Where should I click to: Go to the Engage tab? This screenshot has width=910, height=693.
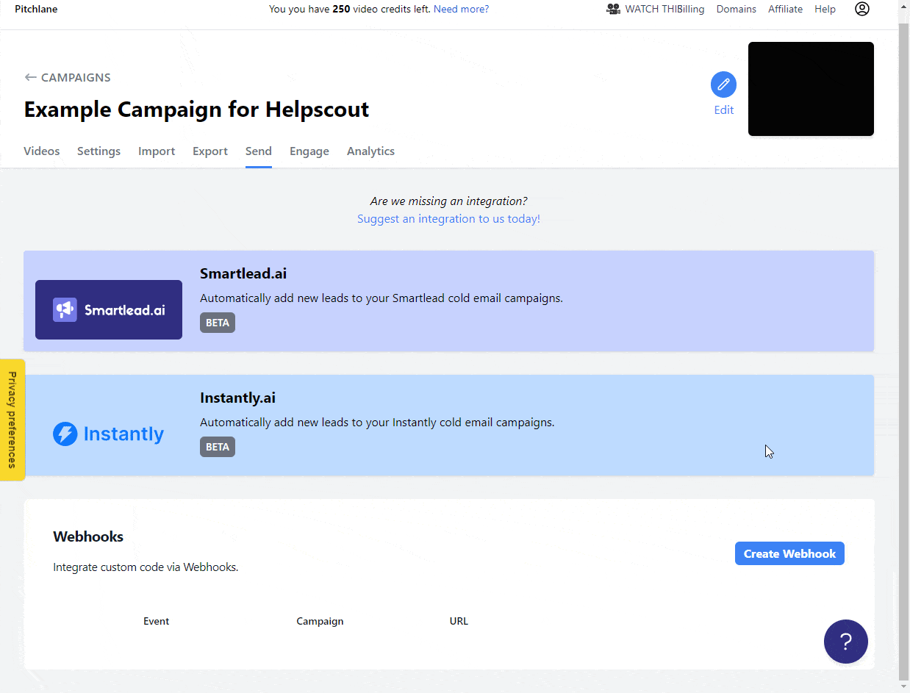(309, 151)
